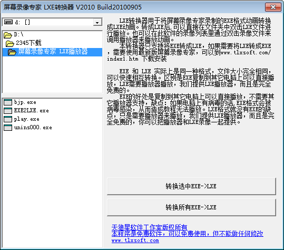This screenshot has width=284, height=250.
Task: Click the 转换所有EXE->LXE button
Action: (191, 207)
